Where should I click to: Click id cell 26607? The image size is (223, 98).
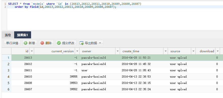point(23,89)
